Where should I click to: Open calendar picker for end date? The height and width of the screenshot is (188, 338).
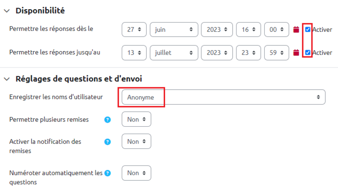[296, 53]
